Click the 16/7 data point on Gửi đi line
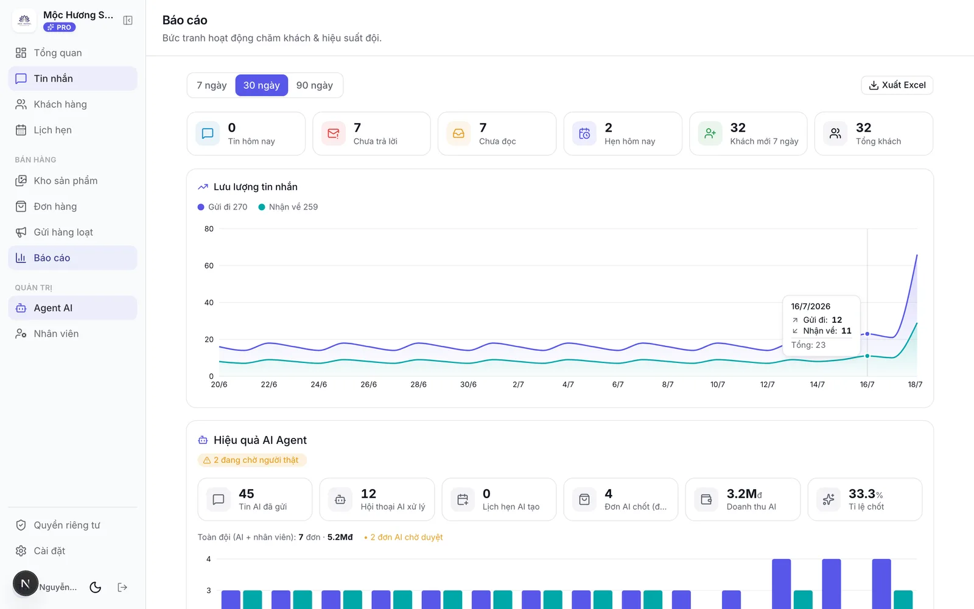974x609 pixels. [867, 334]
